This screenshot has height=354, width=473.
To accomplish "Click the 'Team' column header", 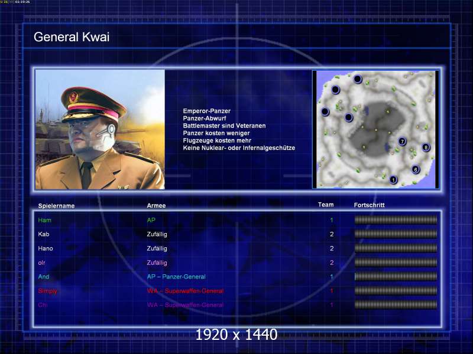I will tap(326, 205).
